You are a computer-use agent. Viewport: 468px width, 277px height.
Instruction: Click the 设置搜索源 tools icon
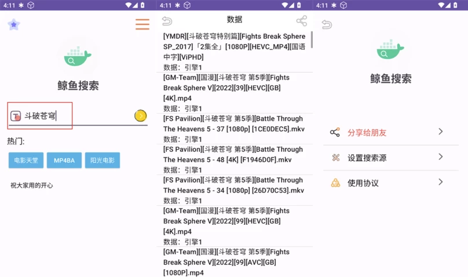[x=335, y=158]
